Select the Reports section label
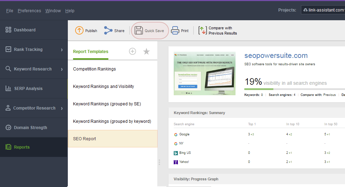Image resolution: width=345 pixels, height=187 pixels. [22, 147]
